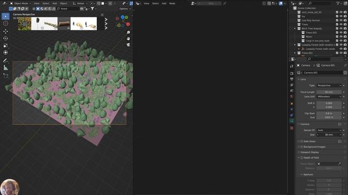Select the Measure tool
Image resolution: width=348 pixels, height=195 pixels.
pos(5,68)
